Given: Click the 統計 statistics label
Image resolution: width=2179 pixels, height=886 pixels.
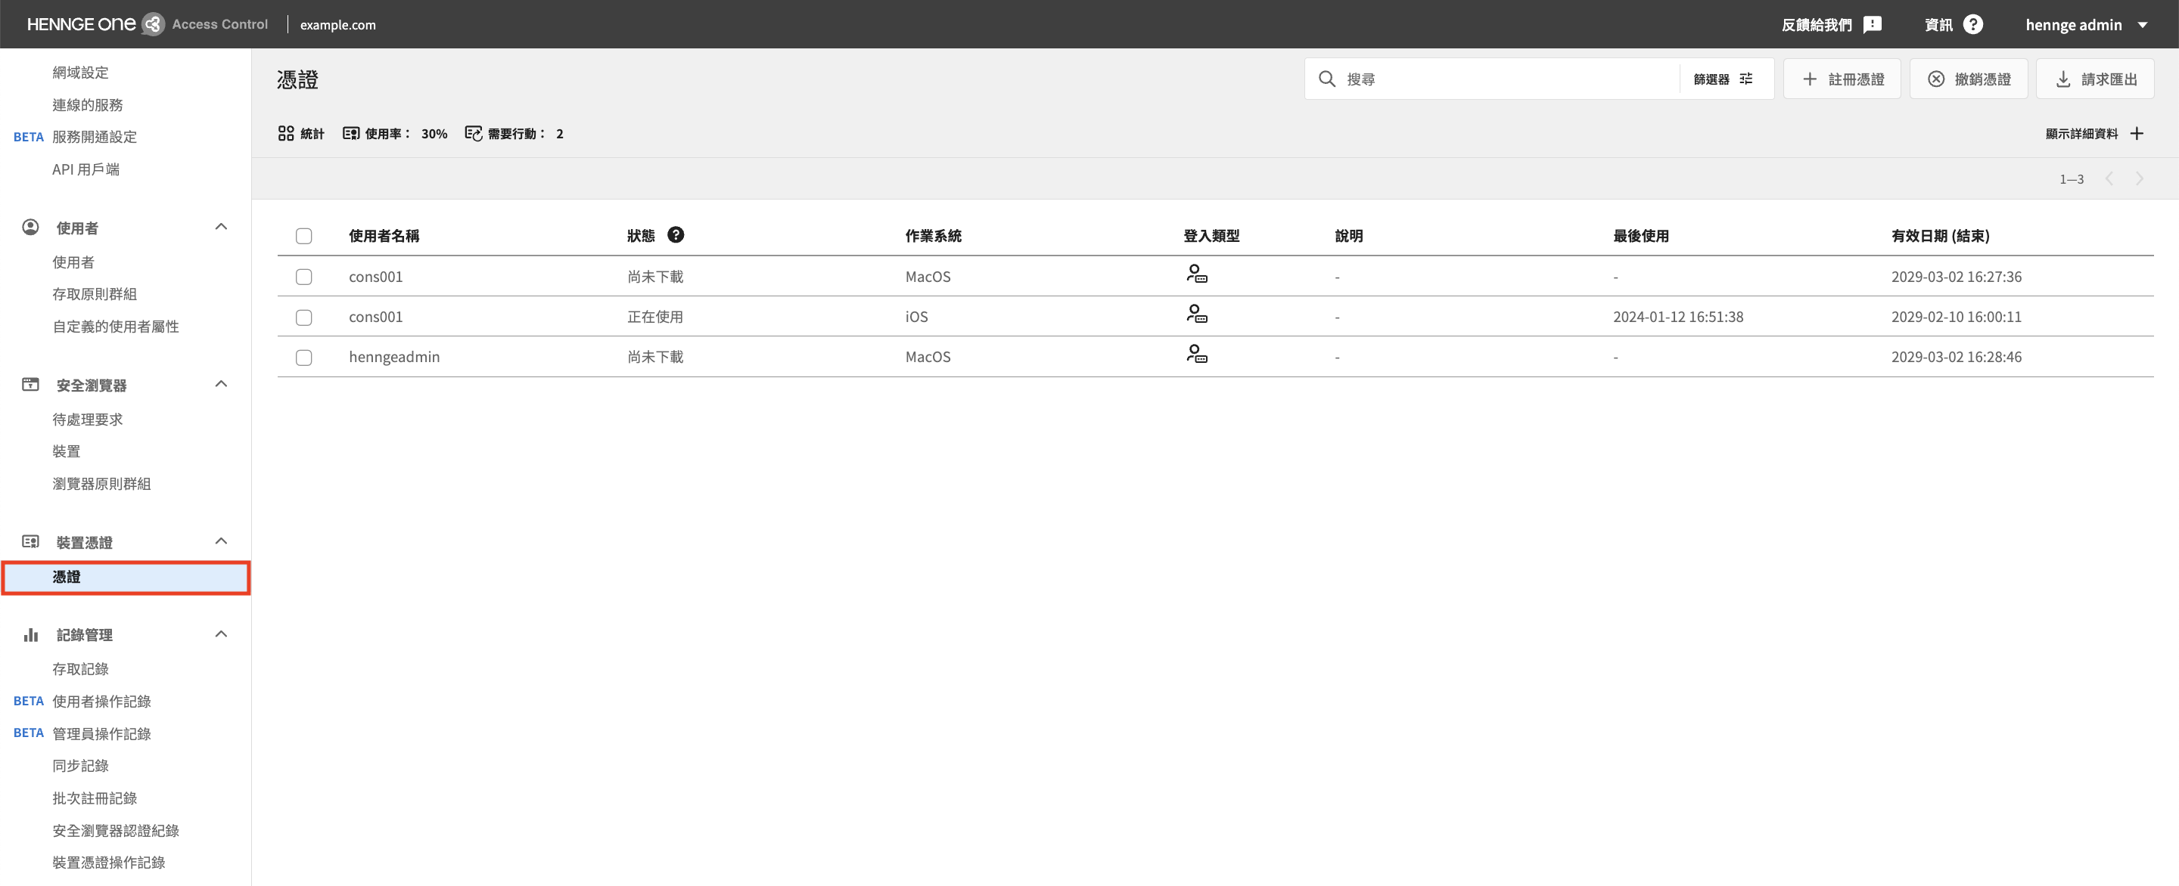Looking at the screenshot, I should pos(312,134).
